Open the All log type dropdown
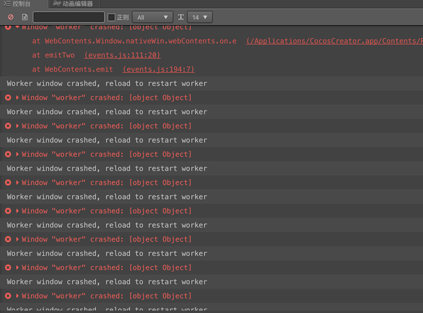This screenshot has height=313, width=423. click(153, 18)
